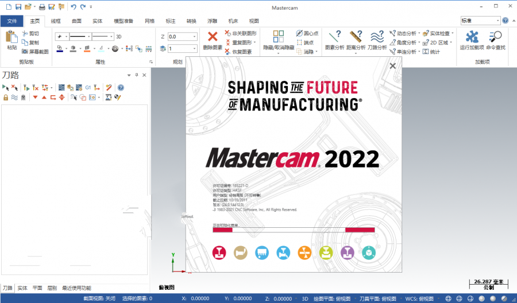Screen dimensions: 517x303
Task: Toggle toolpath display waves icon
Action: 14,98
